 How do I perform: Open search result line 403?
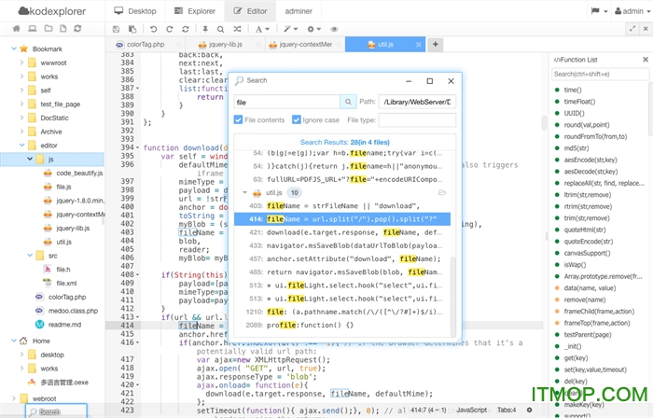pyautogui.click(x=342, y=205)
